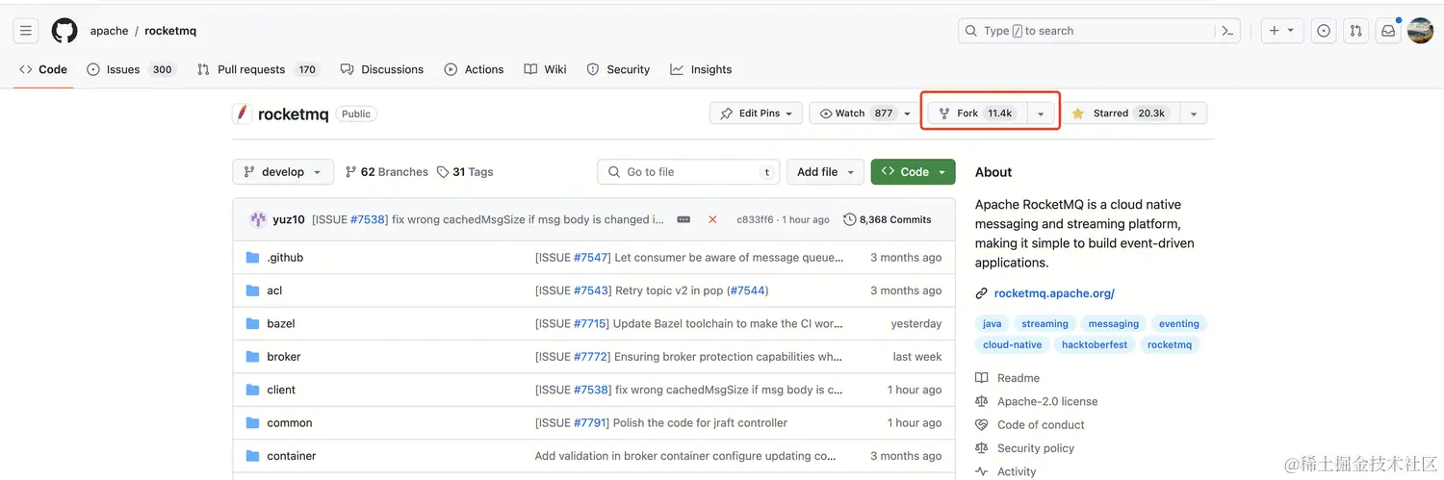Screen dimensions: 1444x480
Task: Open the broker folder icon
Action: [253, 357]
